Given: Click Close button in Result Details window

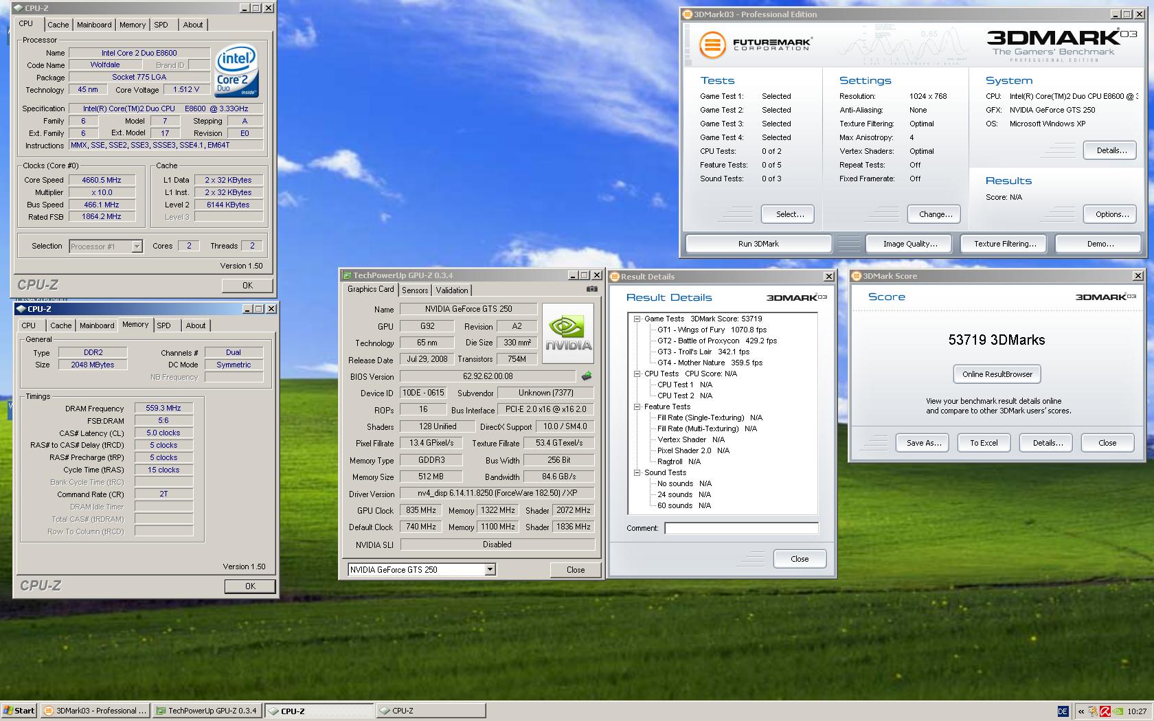Looking at the screenshot, I should click(x=800, y=559).
